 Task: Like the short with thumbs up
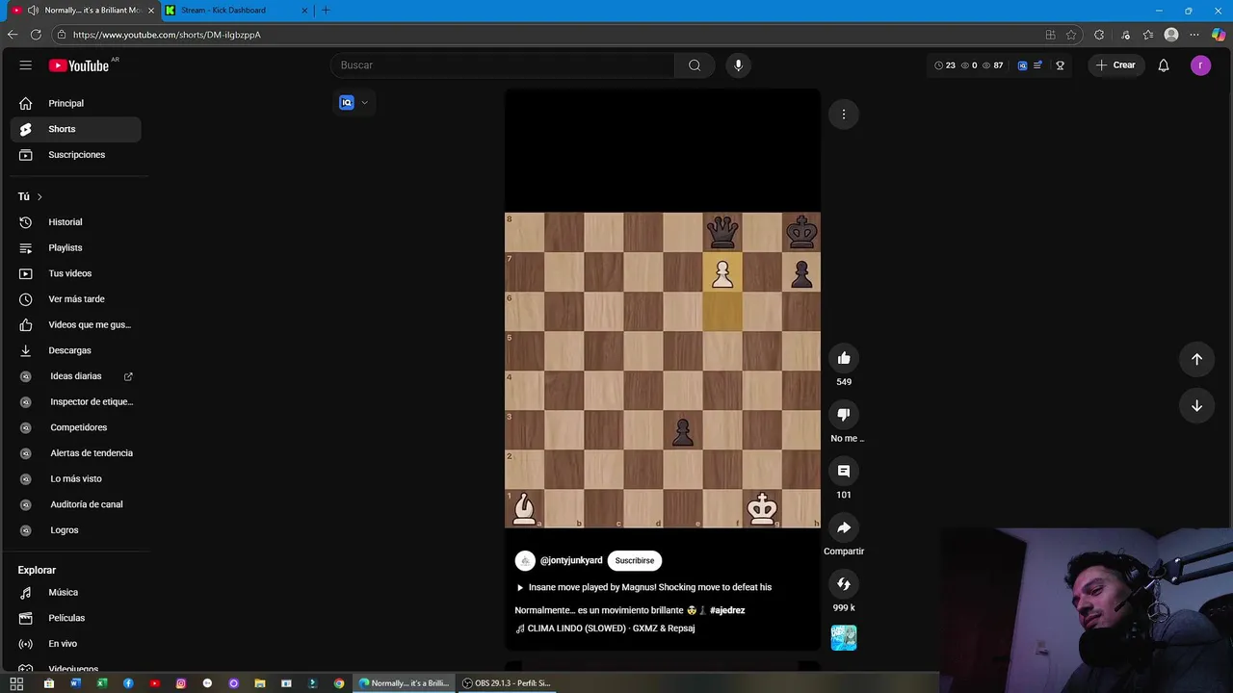(x=844, y=358)
